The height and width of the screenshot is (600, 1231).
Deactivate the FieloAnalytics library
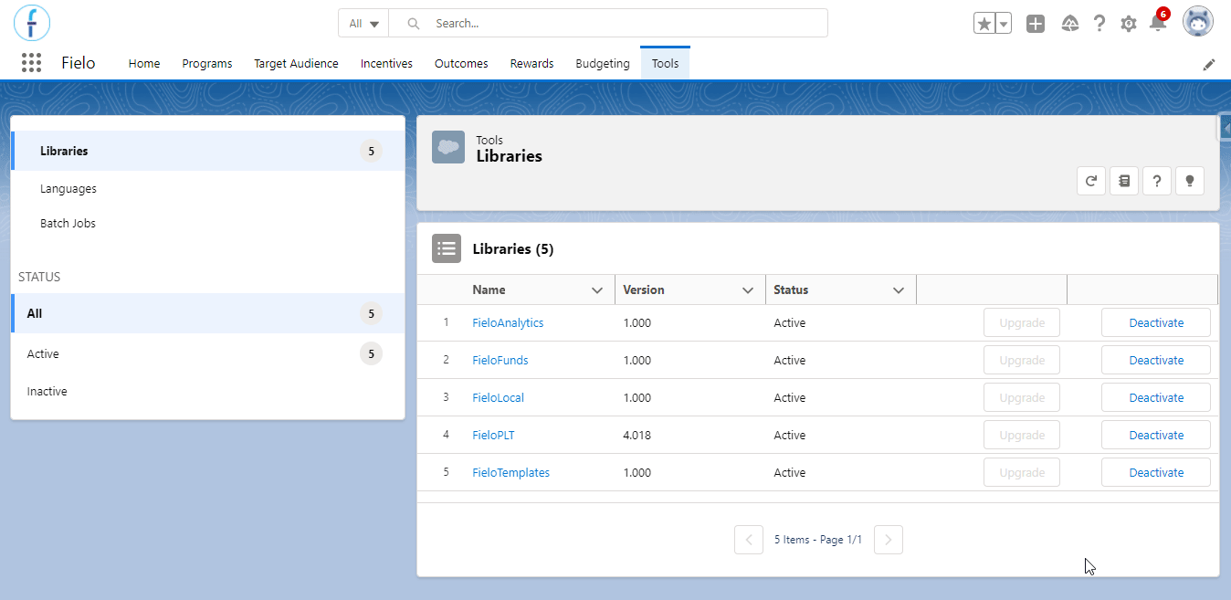coord(1156,322)
